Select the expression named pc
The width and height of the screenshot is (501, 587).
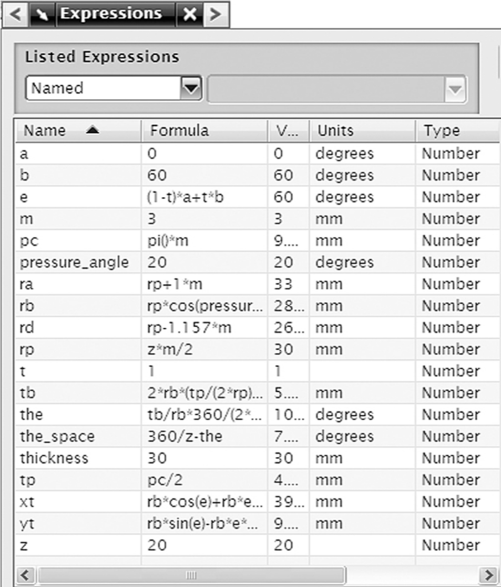coord(29,241)
